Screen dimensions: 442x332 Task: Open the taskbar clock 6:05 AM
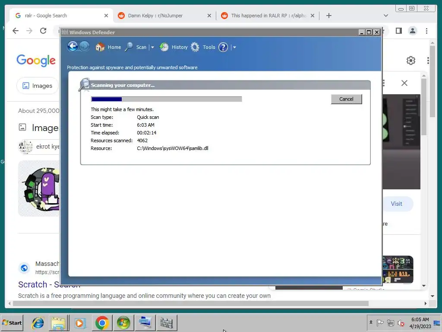coord(420,322)
